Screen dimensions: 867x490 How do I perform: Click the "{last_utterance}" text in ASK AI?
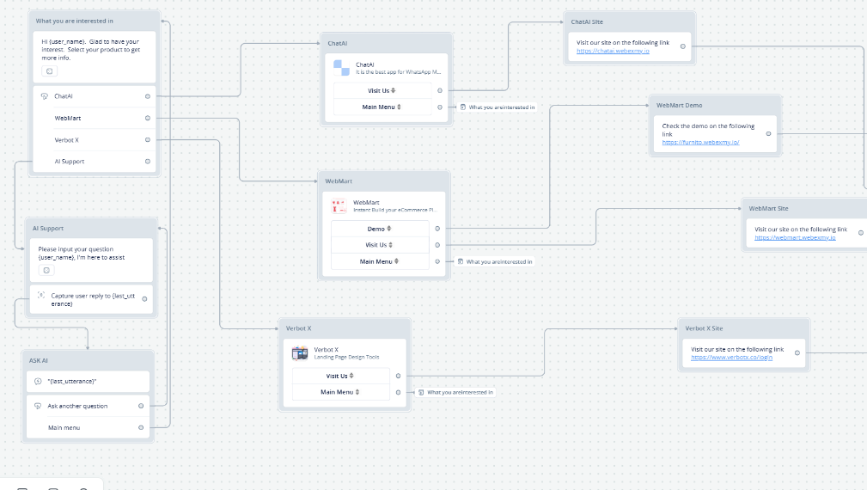tap(72, 381)
